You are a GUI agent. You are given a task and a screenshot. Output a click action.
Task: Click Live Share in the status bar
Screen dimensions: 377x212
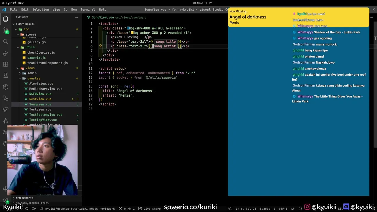150,208
